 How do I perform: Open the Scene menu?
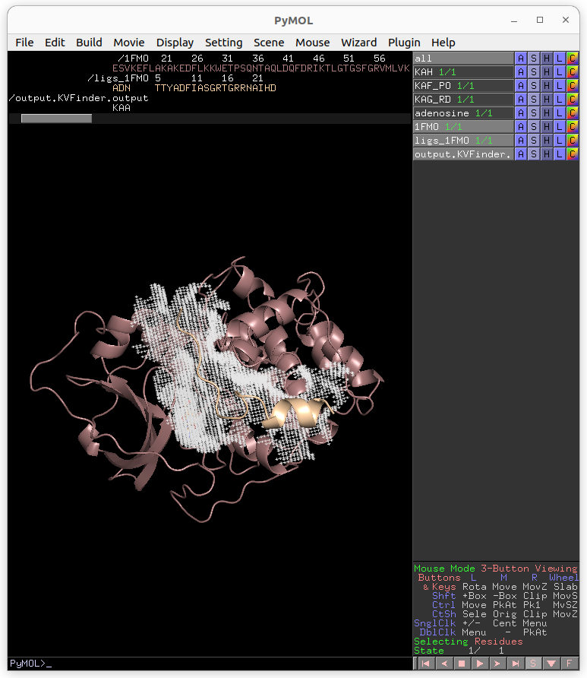click(269, 43)
